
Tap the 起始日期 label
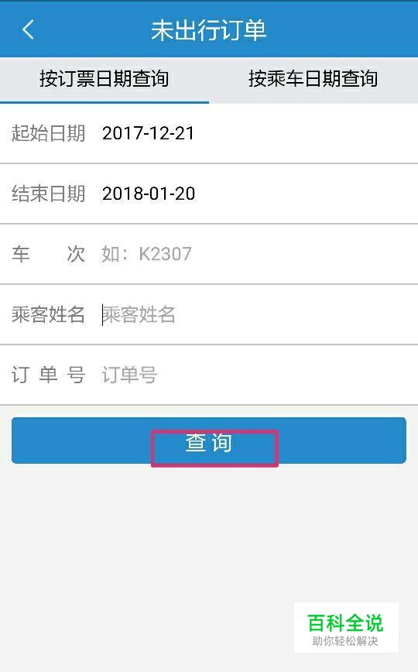48,133
